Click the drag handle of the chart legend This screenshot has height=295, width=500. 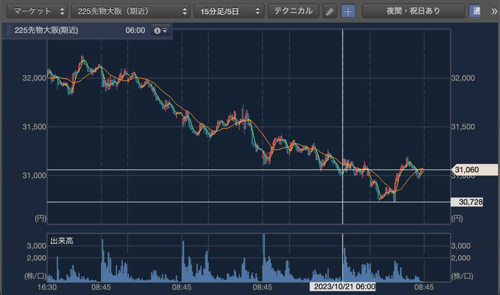point(9,30)
